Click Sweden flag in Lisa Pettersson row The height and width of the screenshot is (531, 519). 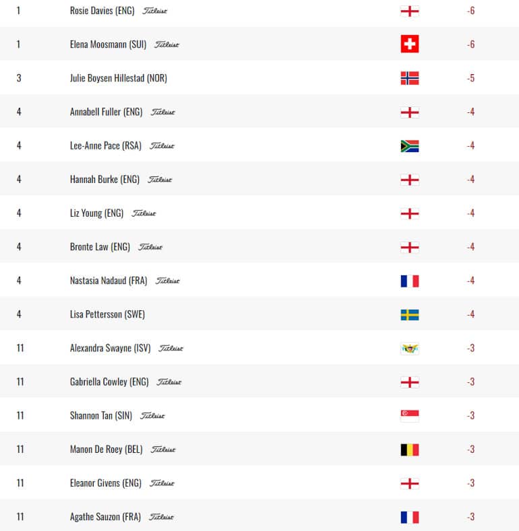(409, 314)
